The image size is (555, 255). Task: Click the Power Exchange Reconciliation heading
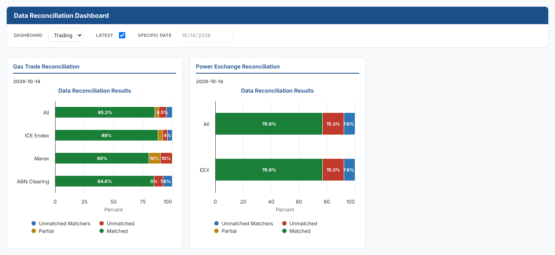coord(238,67)
